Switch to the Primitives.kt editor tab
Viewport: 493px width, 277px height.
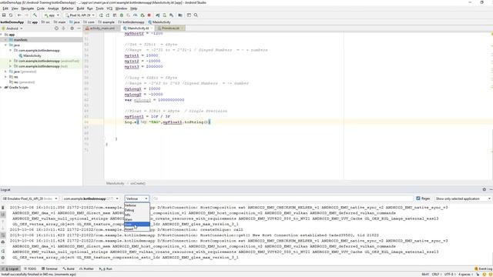point(169,28)
